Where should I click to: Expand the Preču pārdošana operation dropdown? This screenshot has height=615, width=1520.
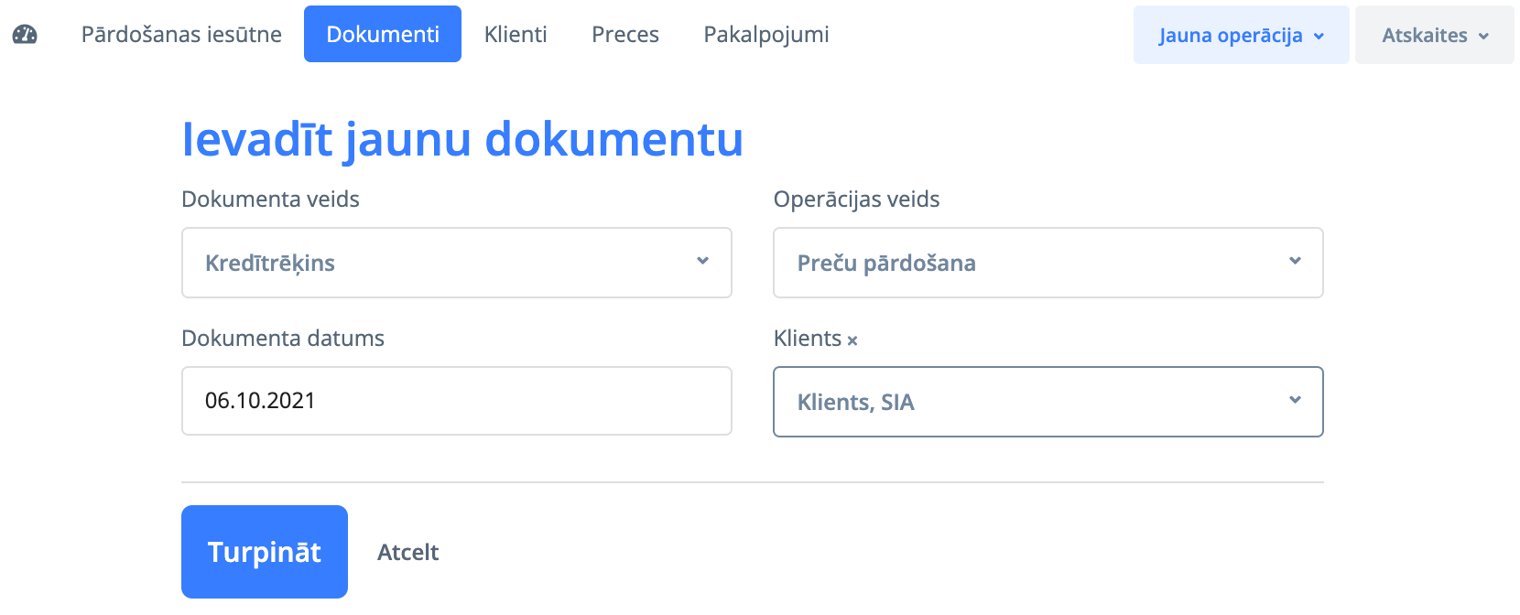click(1048, 263)
